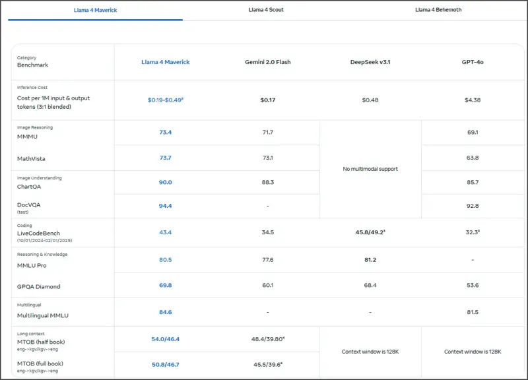Screen dimensions: 528x380
Task: Select the $0.17 cost value
Action: [268, 100]
